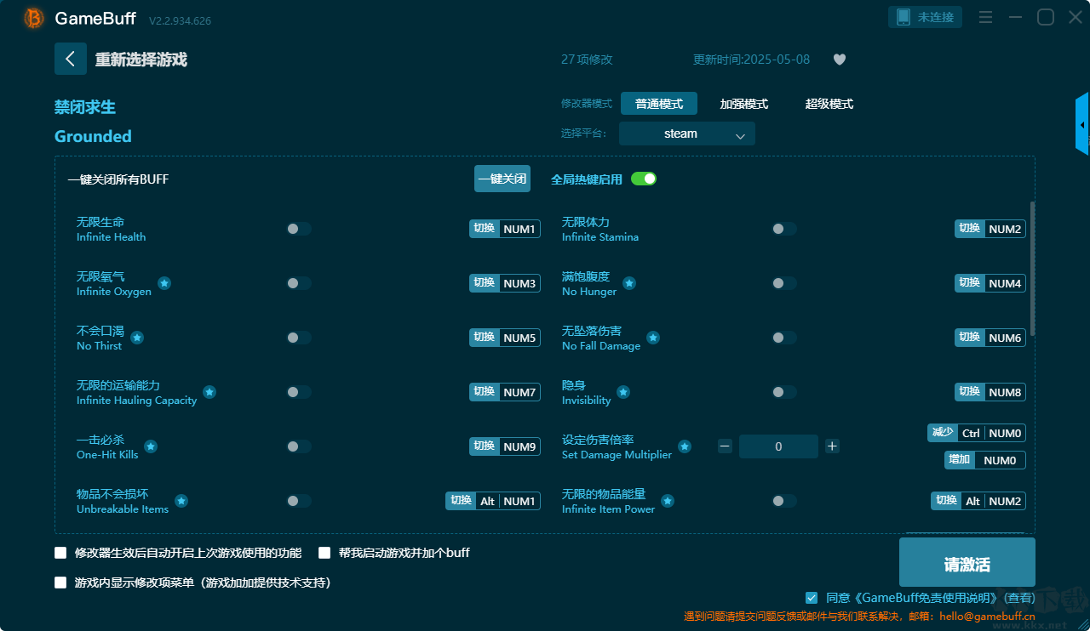Click the update time 2025-05-08 text
The image size is (1090, 631).
[752, 60]
